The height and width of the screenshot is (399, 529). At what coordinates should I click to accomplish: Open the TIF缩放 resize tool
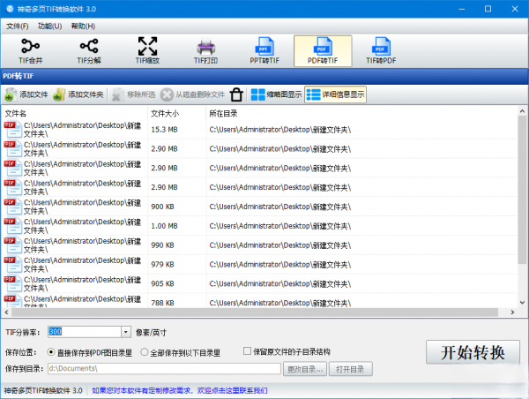[x=147, y=51]
